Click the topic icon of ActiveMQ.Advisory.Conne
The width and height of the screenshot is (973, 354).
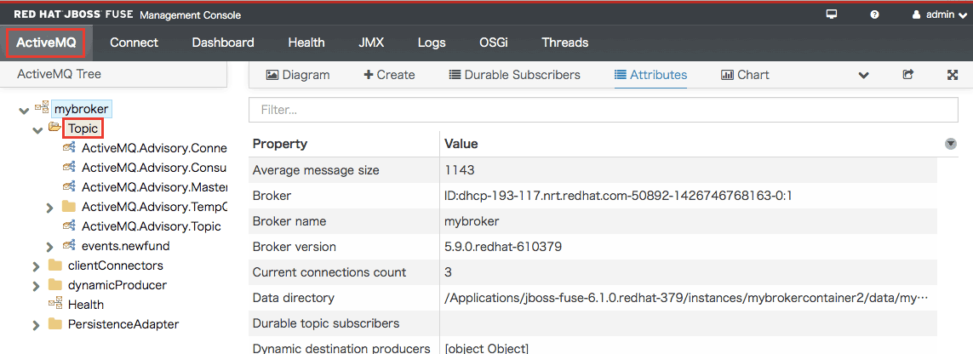coord(70,147)
